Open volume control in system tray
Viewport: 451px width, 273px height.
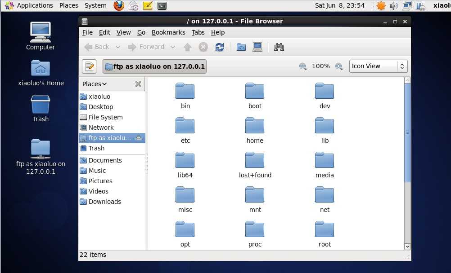point(393,5)
